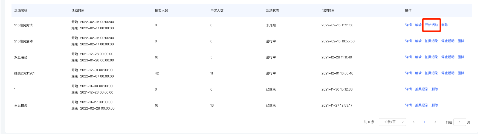Select page 1 in pagination
The width and height of the screenshot is (478, 134).
(424, 122)
